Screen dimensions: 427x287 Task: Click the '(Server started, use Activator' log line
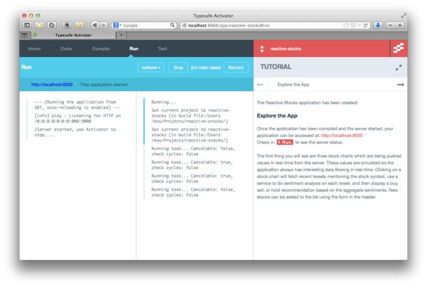(x=75, y=132)
